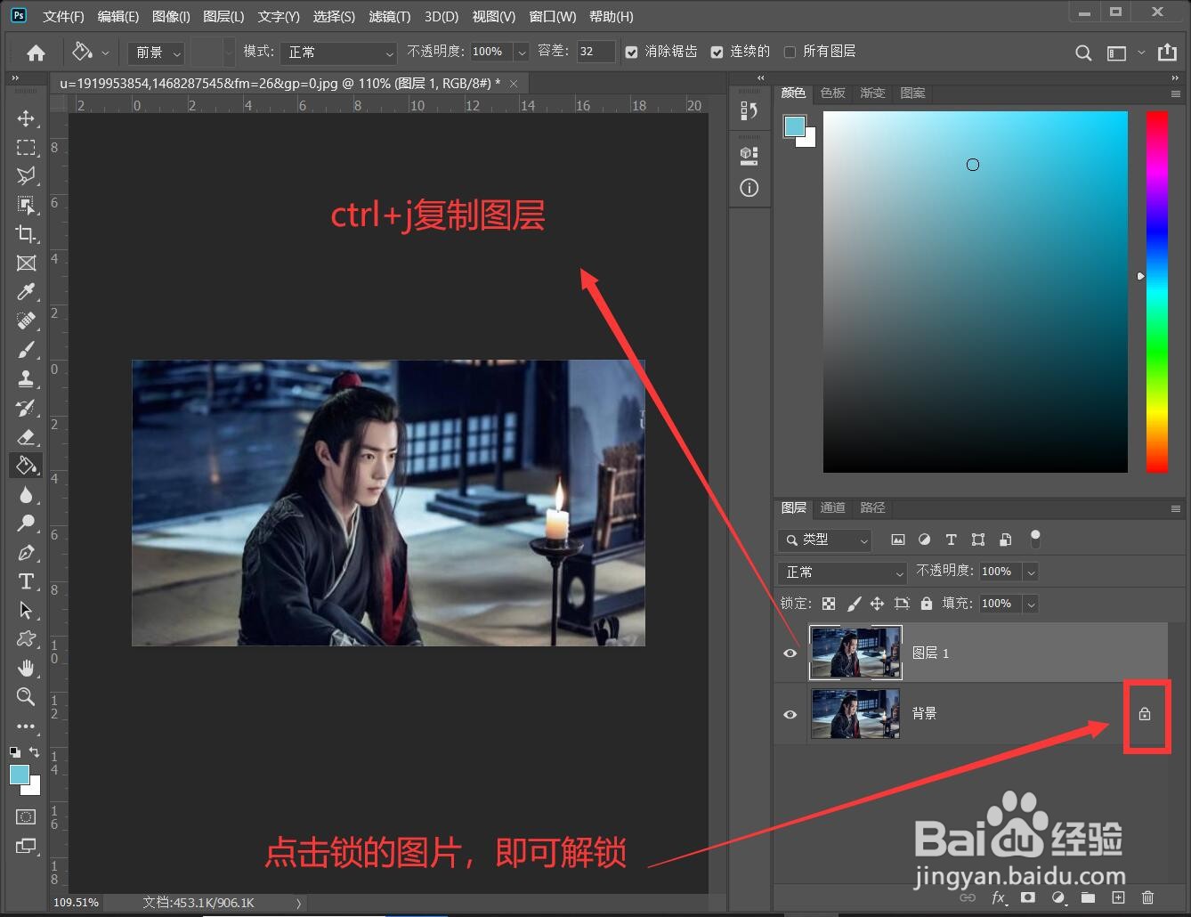The width and height of the screenshot is (1191, 917).
Task: Click the Share icon in options bar
Action: point(1167,53)
